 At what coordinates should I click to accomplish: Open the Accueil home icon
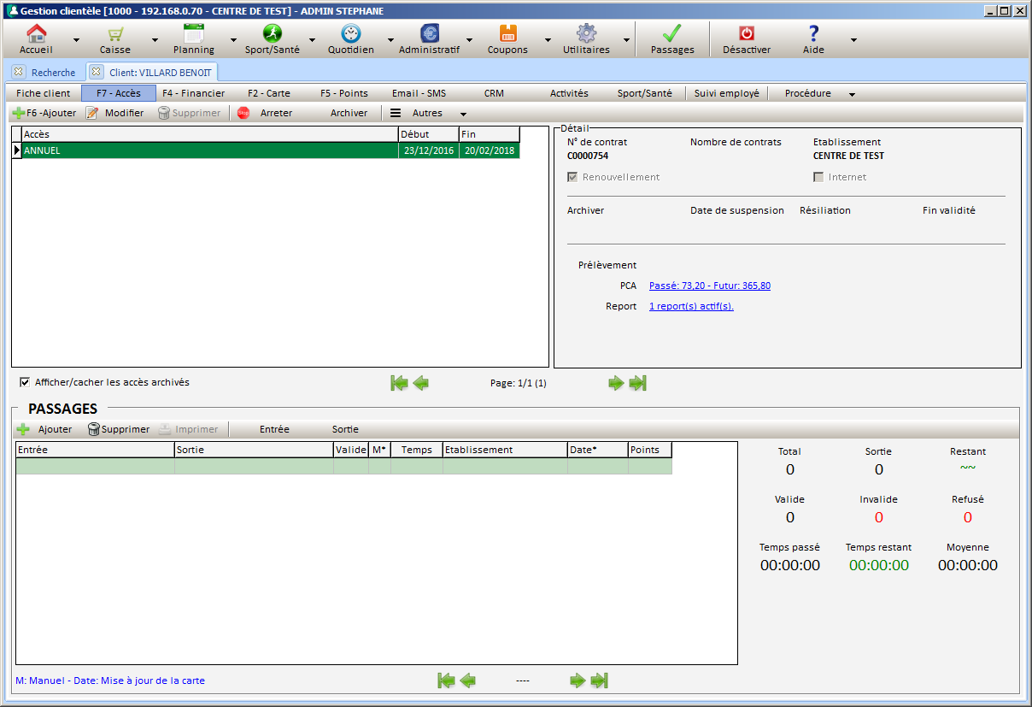pos(36,34)
